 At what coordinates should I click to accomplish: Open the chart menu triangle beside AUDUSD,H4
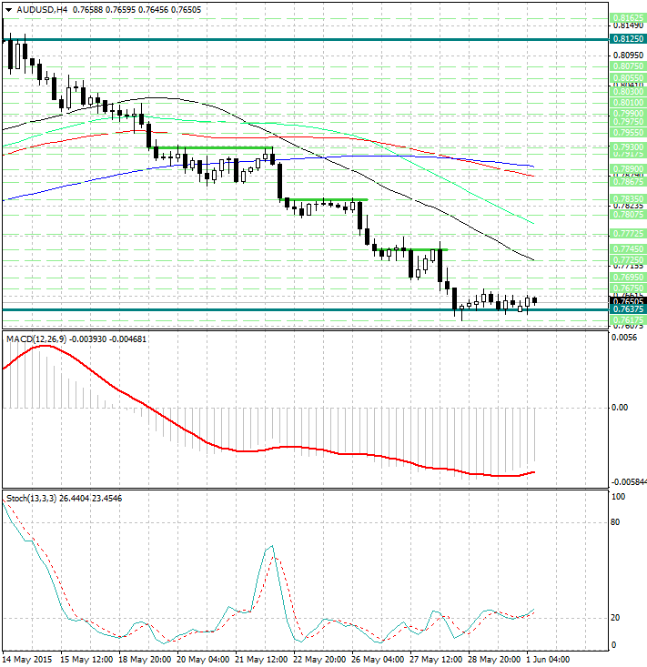[x=9, y=10]
